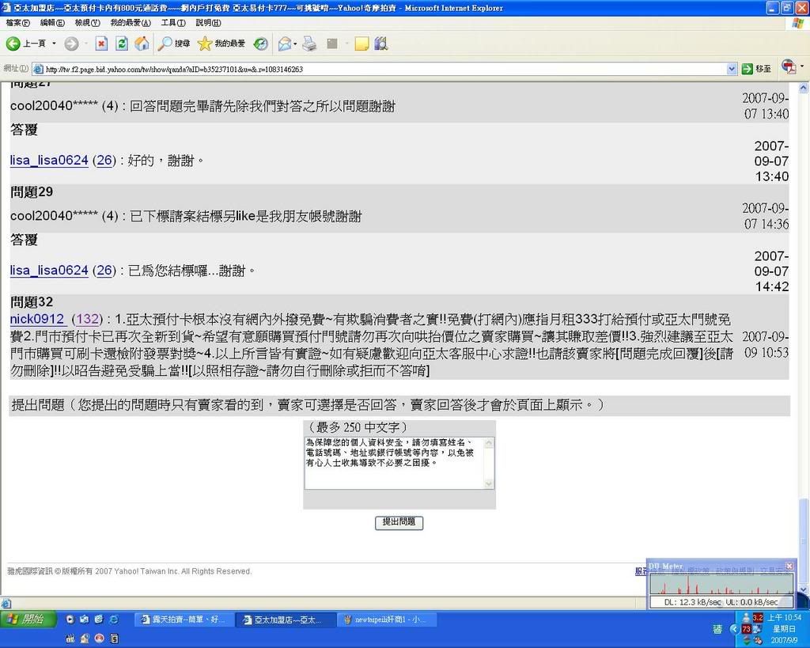Click into the question text area
The image size is (810, 648).
394,463
